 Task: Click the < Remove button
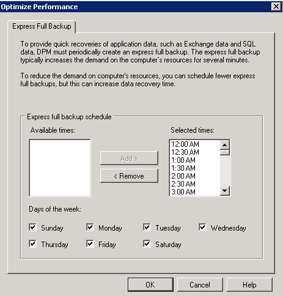pyautogui.click(x=129, y=176)
